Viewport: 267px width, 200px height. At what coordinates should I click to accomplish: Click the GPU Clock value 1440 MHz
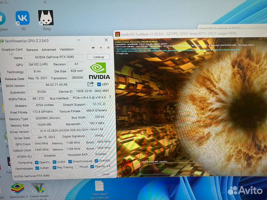[x=41, y=144]
